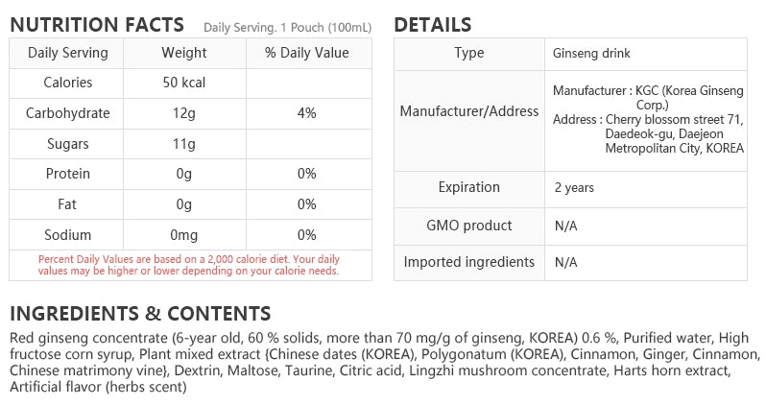Click the red Percent Daily Values footnote

[189, 265]
